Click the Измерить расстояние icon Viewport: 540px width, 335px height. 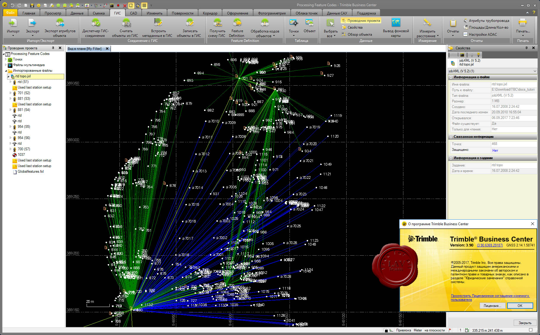coord(427,23)
